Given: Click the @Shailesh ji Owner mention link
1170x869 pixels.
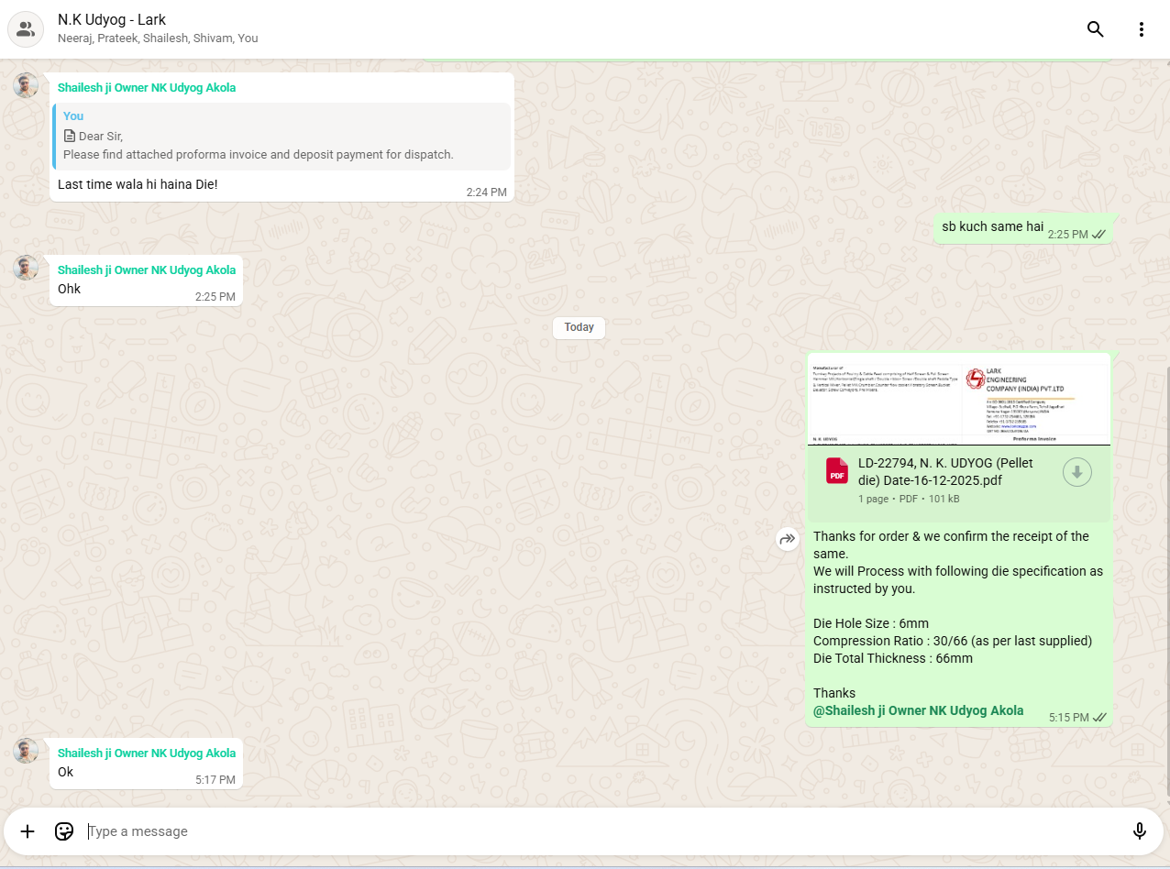Looking at the screenshot, I should coord(918,710).
